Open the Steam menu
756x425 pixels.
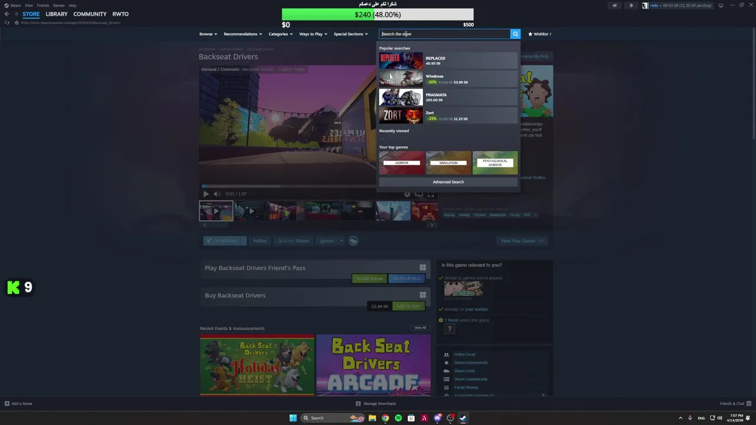[x=15, y=5]
